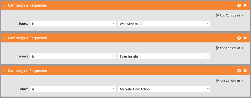Remove the Web Service API trigger

pyautogui.click(x=245, y=5)
